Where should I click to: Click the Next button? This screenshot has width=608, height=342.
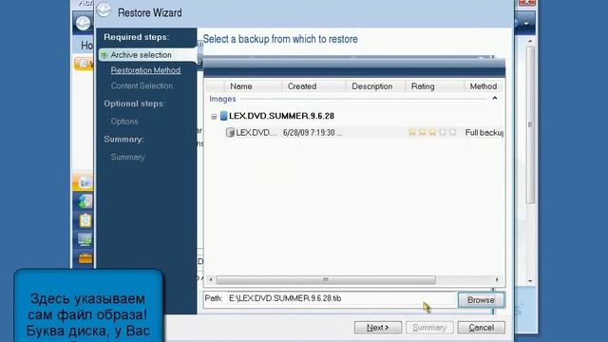[x=378, y=327]
